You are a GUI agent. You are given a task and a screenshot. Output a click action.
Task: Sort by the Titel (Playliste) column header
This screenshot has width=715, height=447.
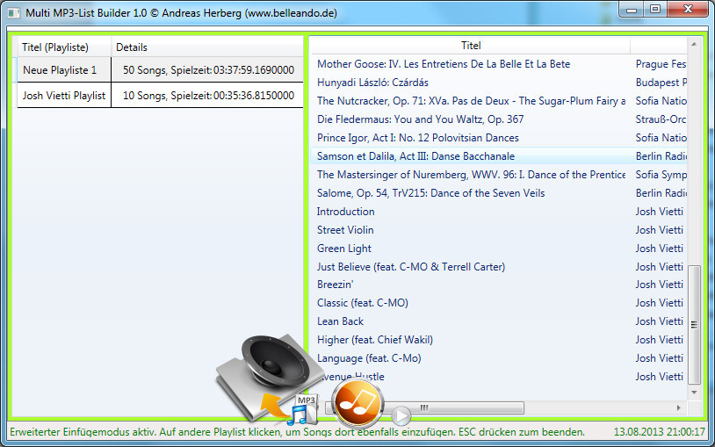64,47
